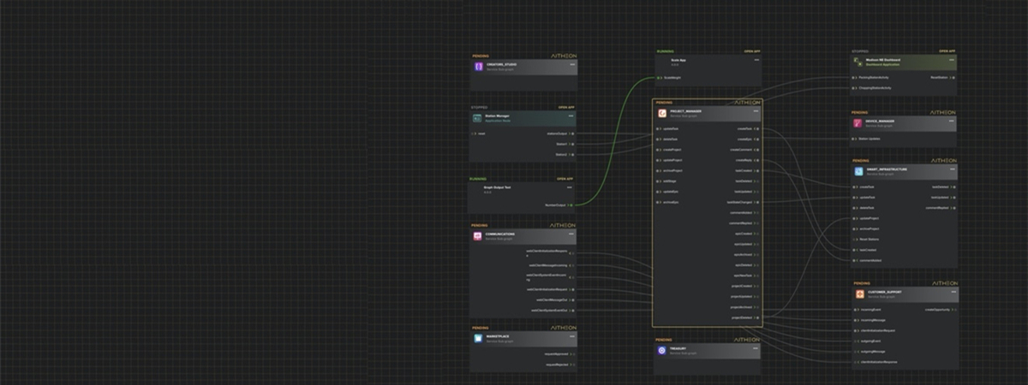Click the MARKETPLACE node icon
This screenshot has width=1028, height=385.
pyautogui.click(x=478, y=338)
